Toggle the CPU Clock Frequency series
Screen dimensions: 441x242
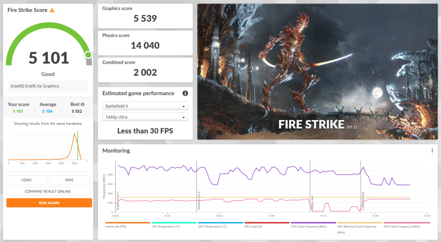tap(313, 223)
